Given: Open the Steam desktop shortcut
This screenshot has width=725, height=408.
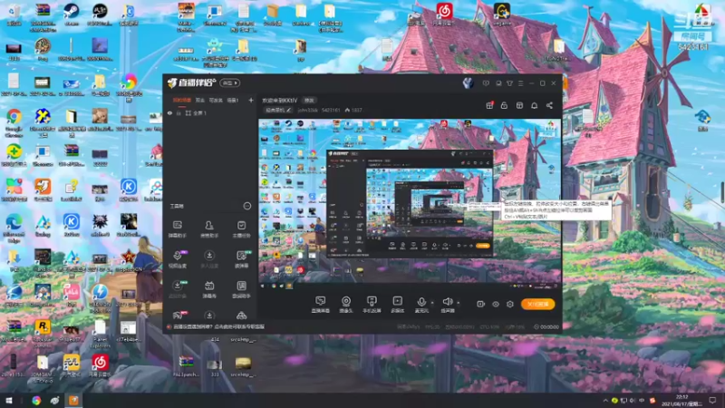Looking at the screenshot, I should click(x=72, y=14).
